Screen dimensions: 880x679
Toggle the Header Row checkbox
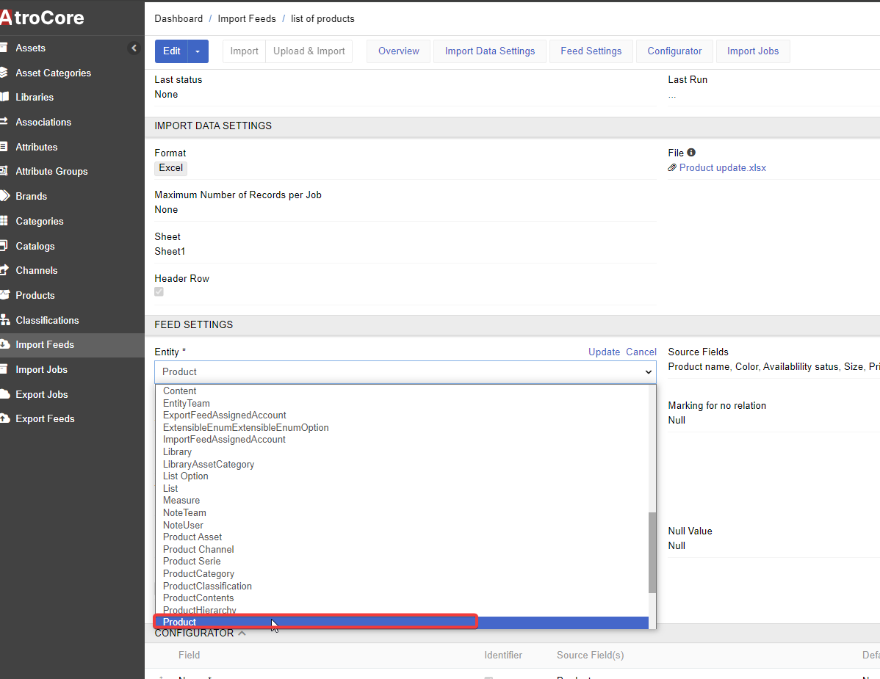[159, 292]
